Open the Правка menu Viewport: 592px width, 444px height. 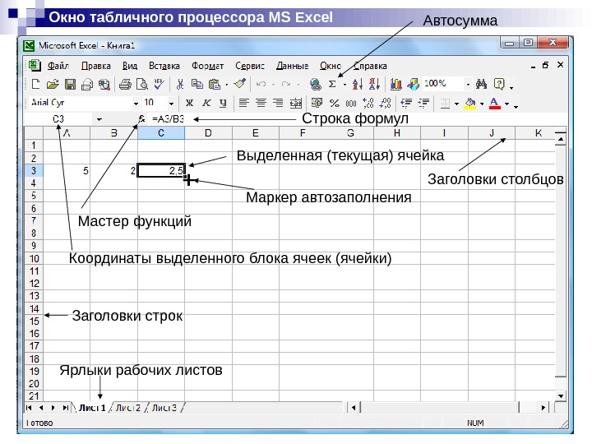(x=96, y=66)
